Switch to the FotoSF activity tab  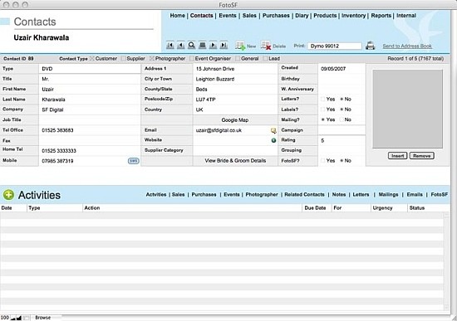(x=440, y=195)
